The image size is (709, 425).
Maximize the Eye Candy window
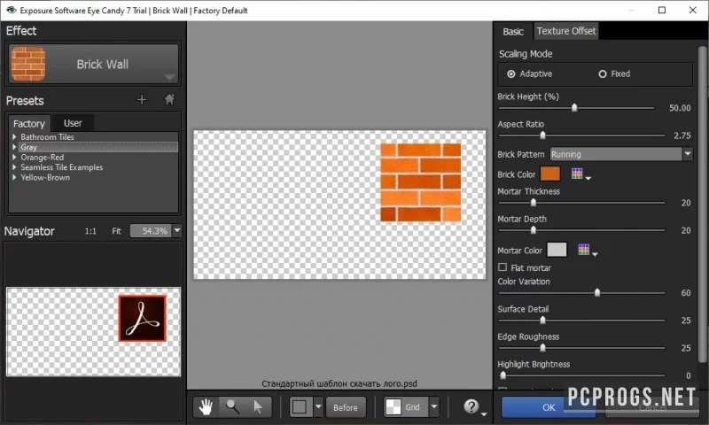click(662, 10)
